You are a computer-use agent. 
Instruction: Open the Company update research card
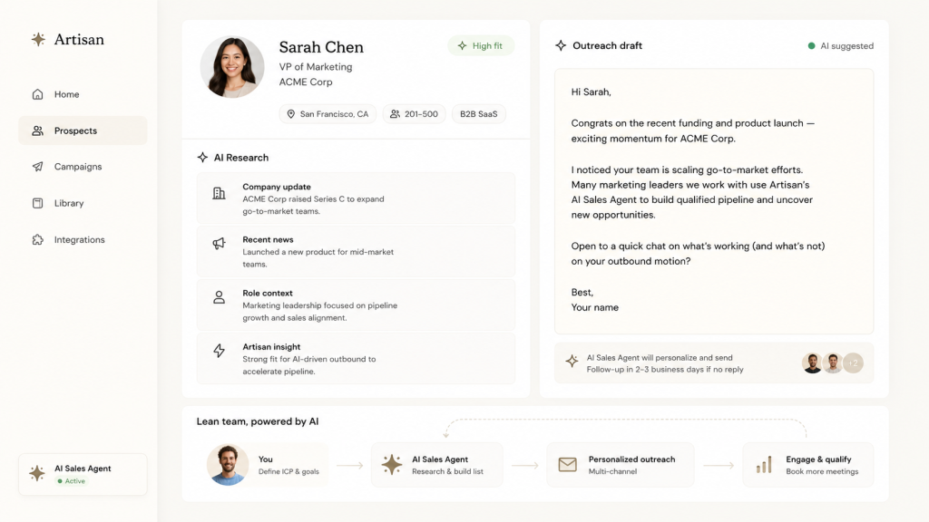click(356, 198)
